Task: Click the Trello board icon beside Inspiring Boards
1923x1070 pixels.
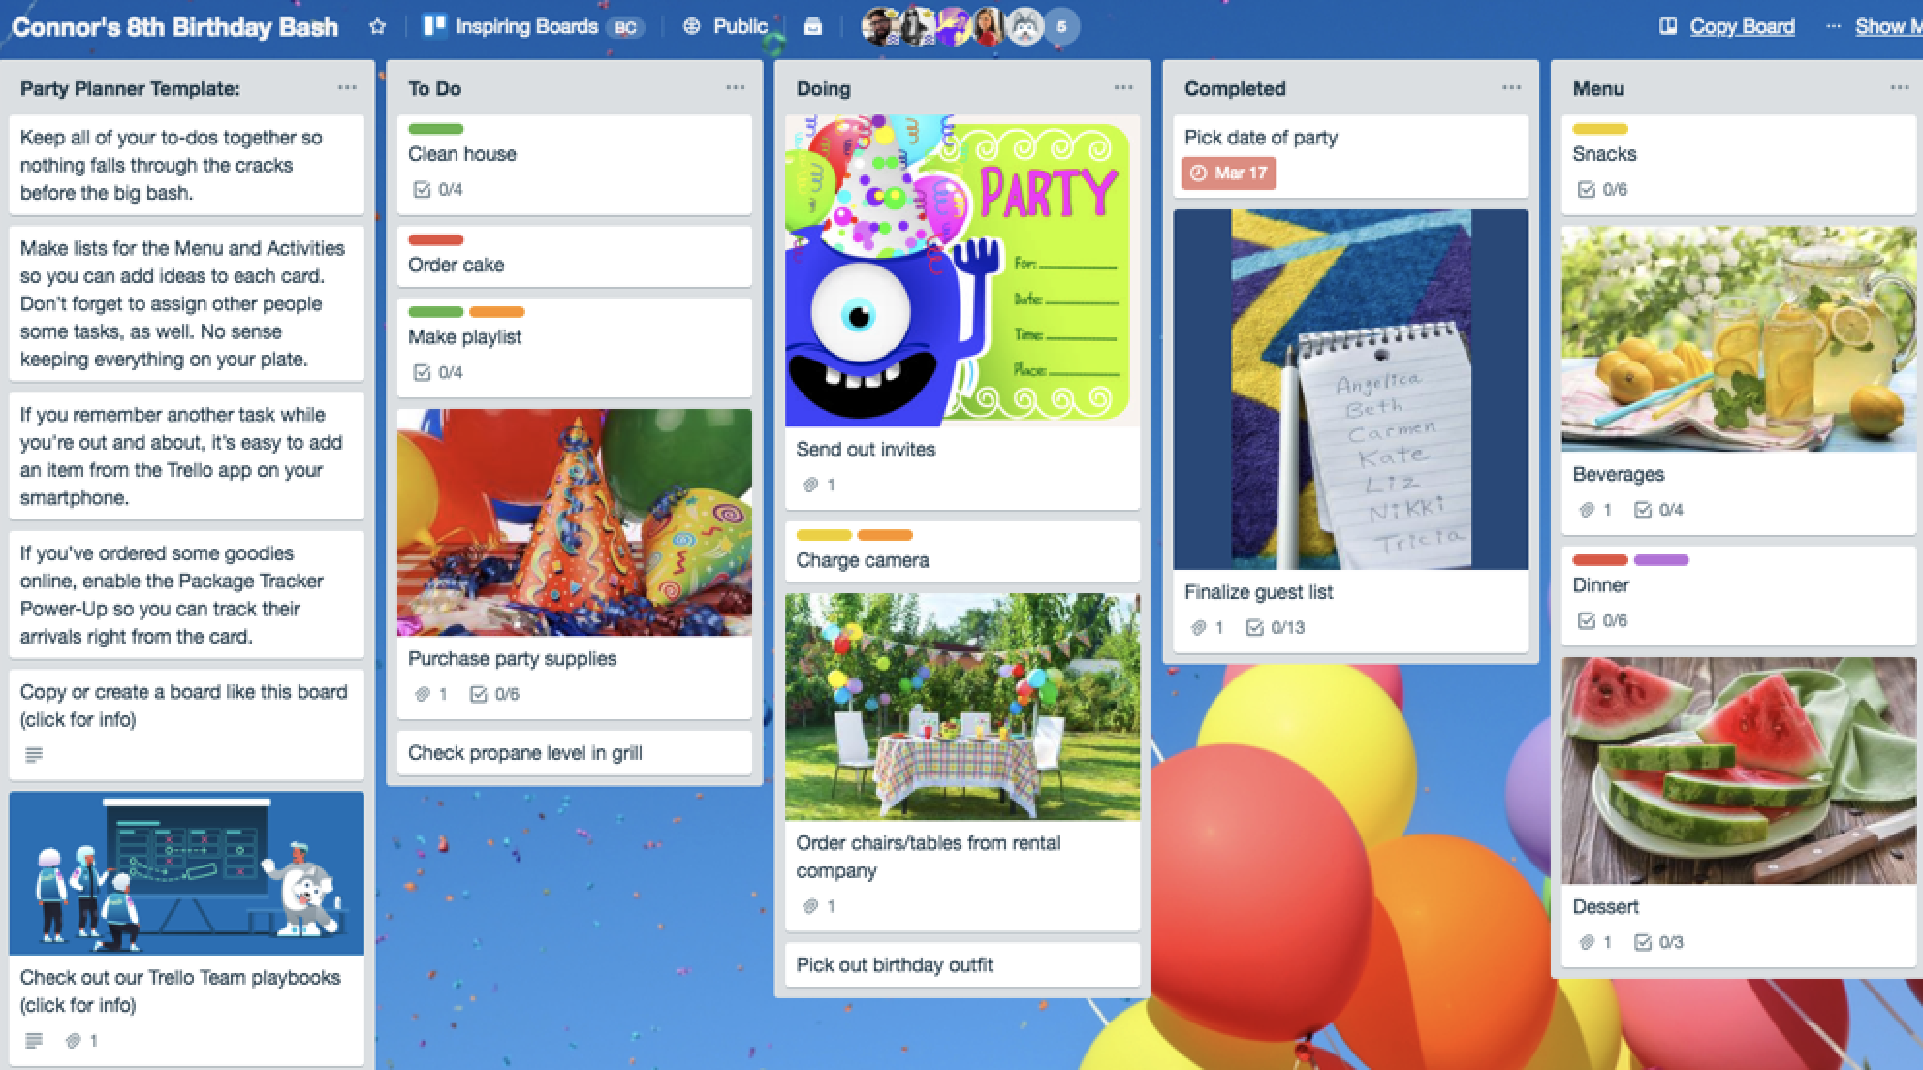Action: coord(434,26)
